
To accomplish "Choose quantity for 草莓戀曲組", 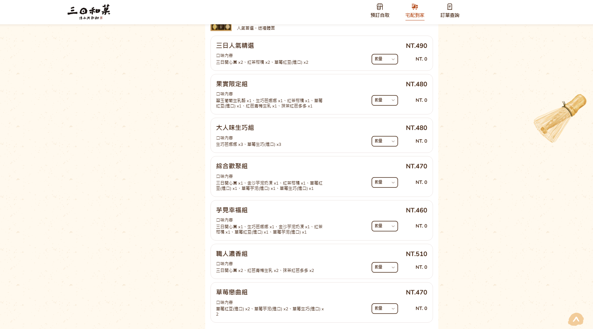I will tap(385, 309).
